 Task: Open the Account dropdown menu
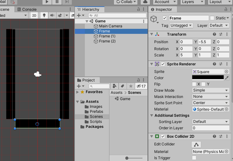[x=165, y=2]
